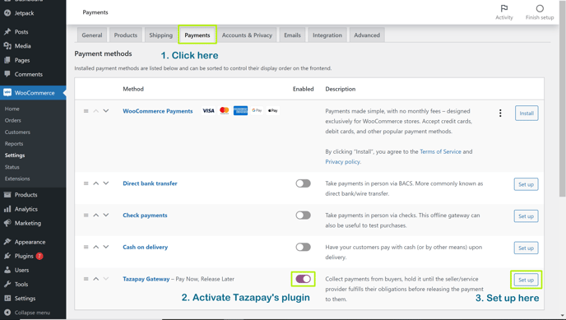Set up Check payments
Screen dimensions: 566x320
coord(526,216)
